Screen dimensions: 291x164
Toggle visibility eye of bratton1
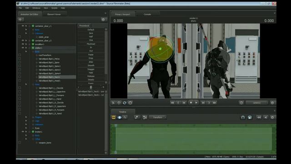23,132
